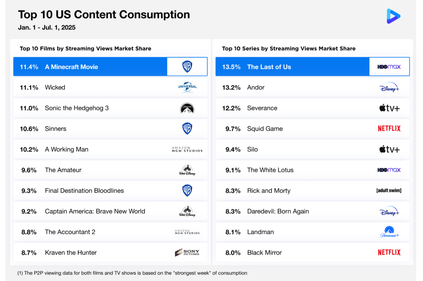Image resolution: width=423 pixels, height=281 pixels.
Task: Select the series title 'Squid Game'
Action: coord(265,129)
